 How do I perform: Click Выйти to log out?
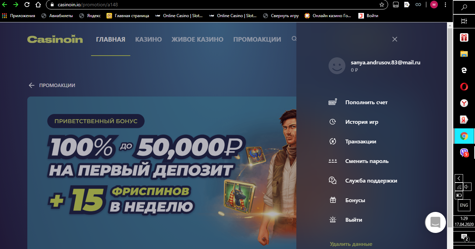(354, 220)
